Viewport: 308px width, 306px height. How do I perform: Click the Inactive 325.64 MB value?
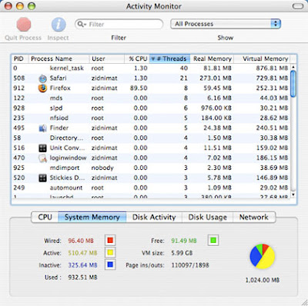[82, 265]
